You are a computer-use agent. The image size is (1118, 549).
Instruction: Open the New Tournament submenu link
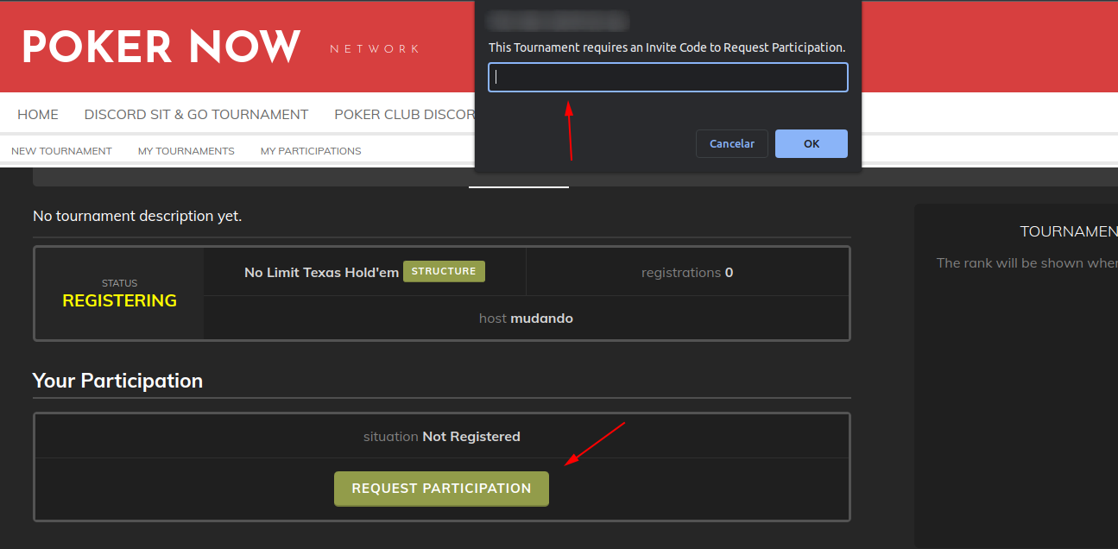coord(61,151)
